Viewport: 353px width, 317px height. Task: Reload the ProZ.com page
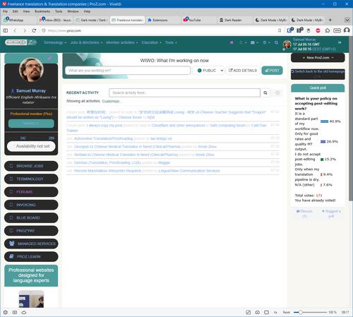(34, 30)
